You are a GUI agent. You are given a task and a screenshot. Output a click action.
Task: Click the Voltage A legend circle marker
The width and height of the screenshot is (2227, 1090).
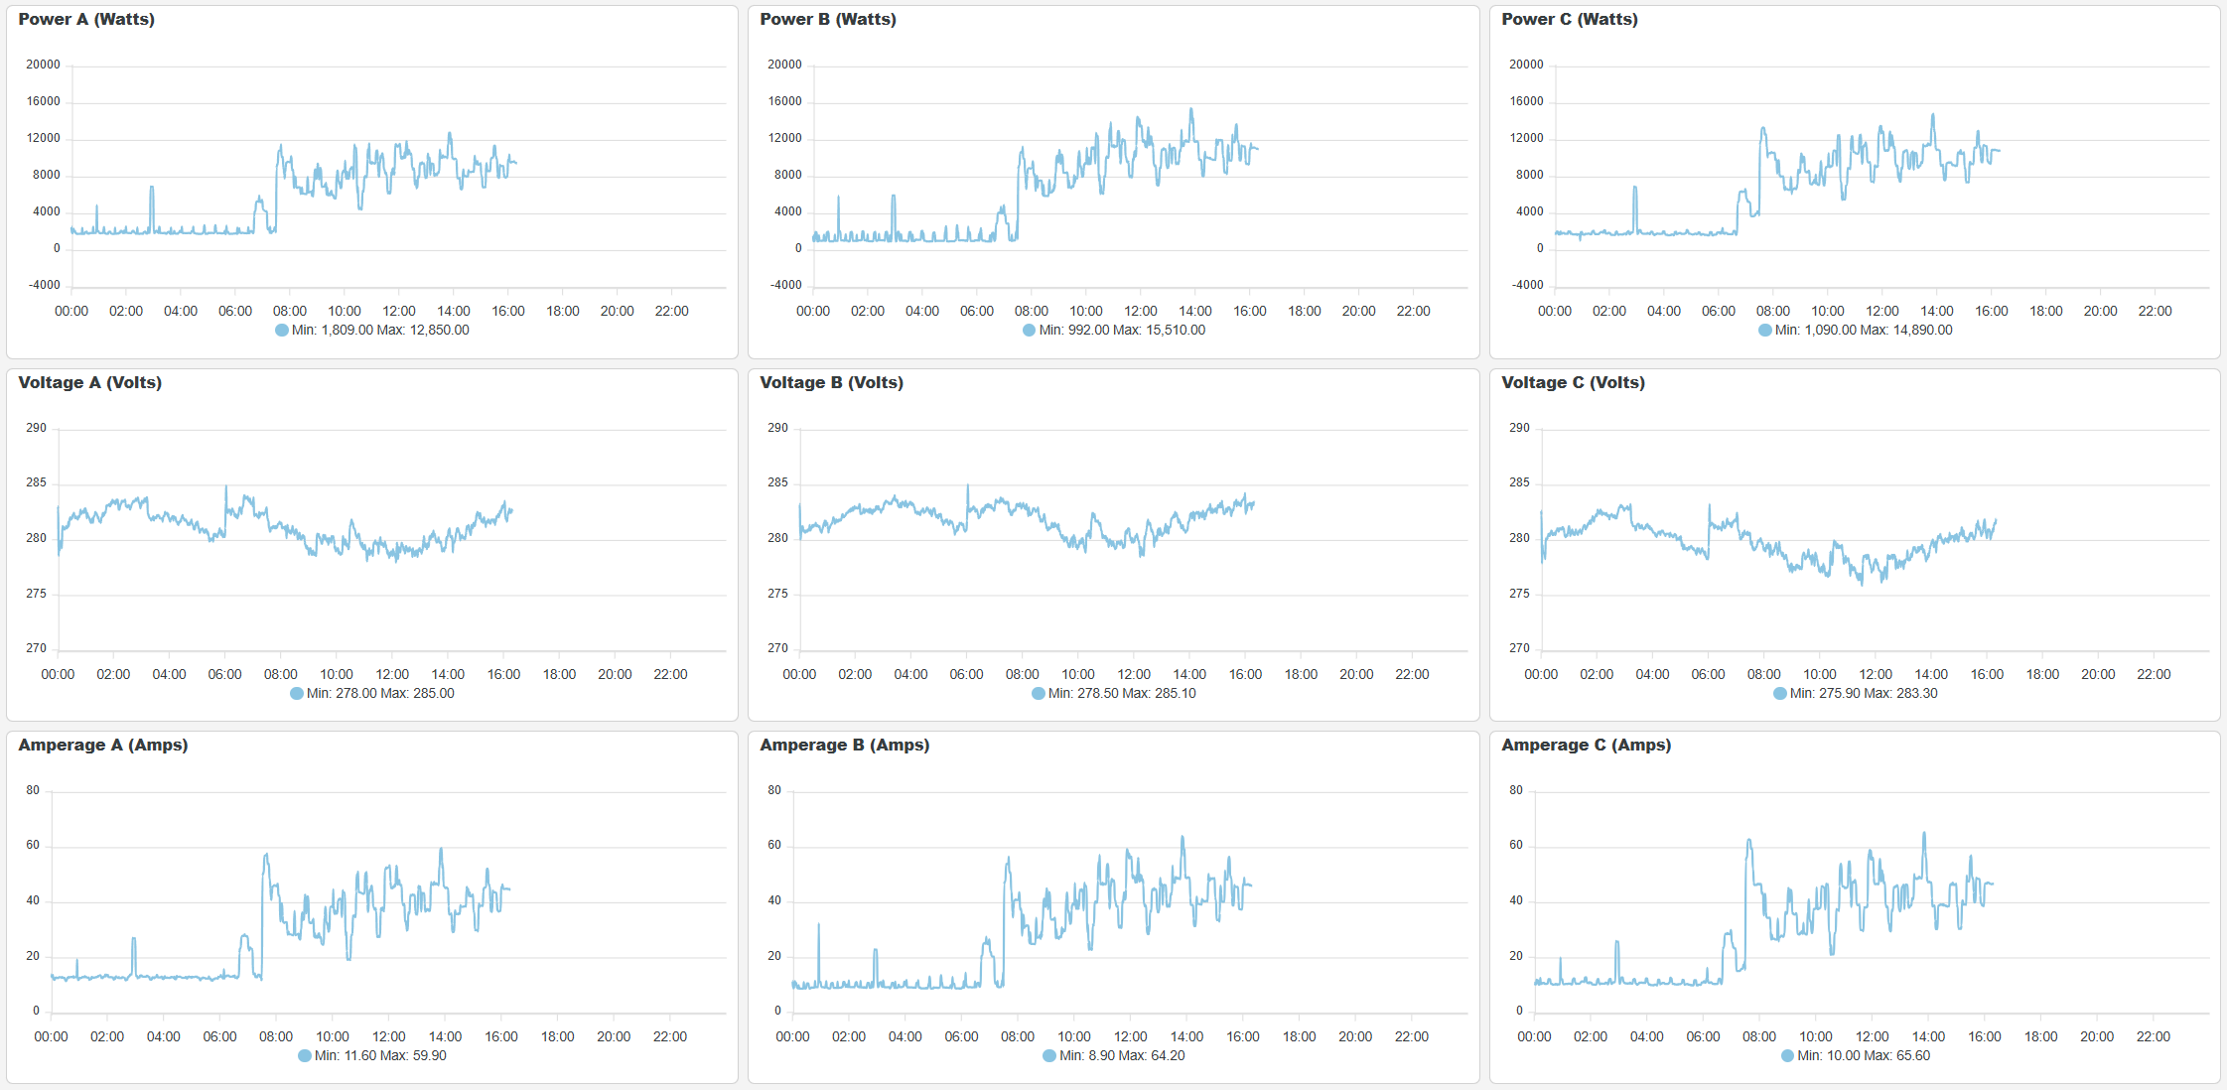(297, 694)
